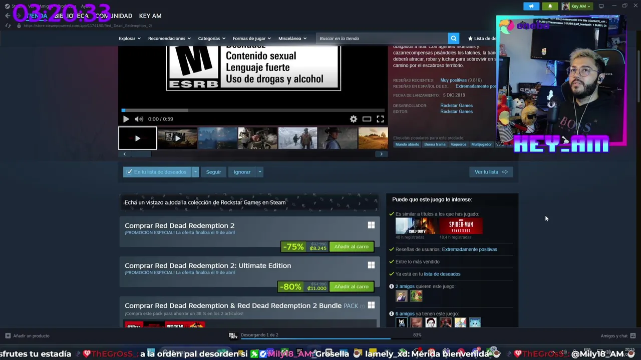Click the store URL address text
Screen dimensions: 641x360
click(x=88, y=25)
